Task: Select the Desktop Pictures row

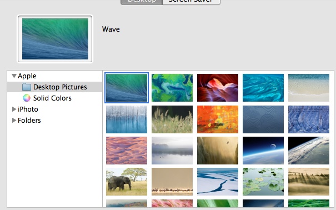Action: click(x=54, y=87)
